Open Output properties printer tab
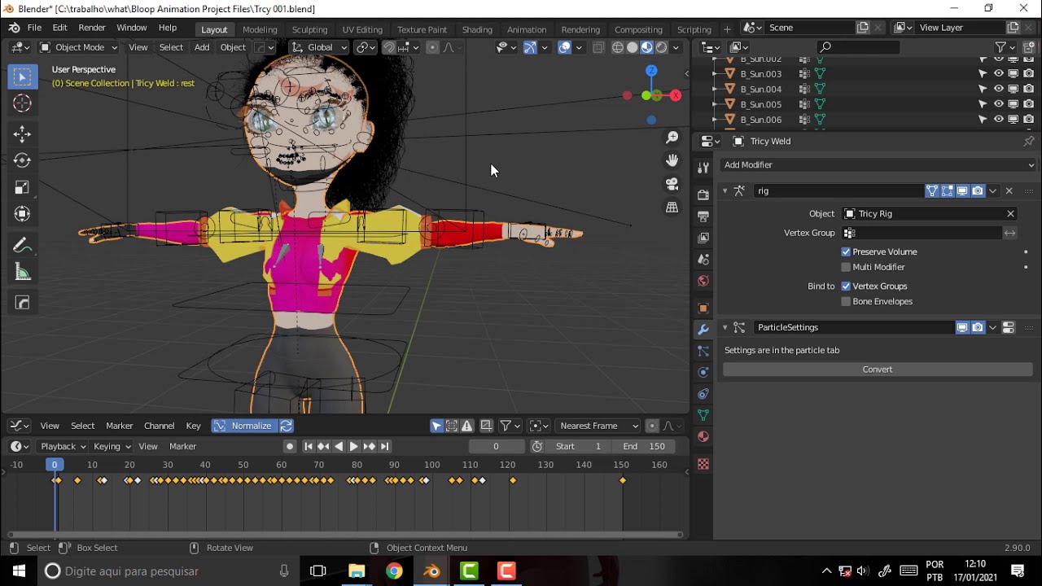The height and width of the screenshot is (586, 1042). [x=703, y=216]
